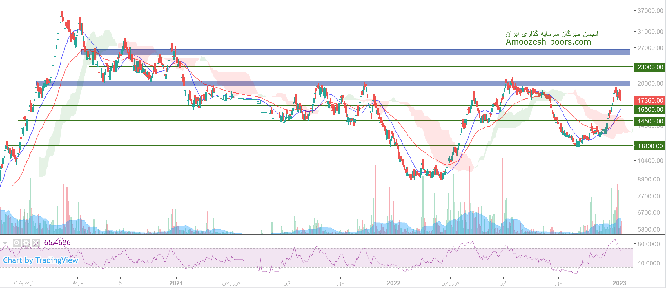Viewport: 666px width, 288px height.
Task: Open the Chart by TradingView link
Action: pos(40,260)
